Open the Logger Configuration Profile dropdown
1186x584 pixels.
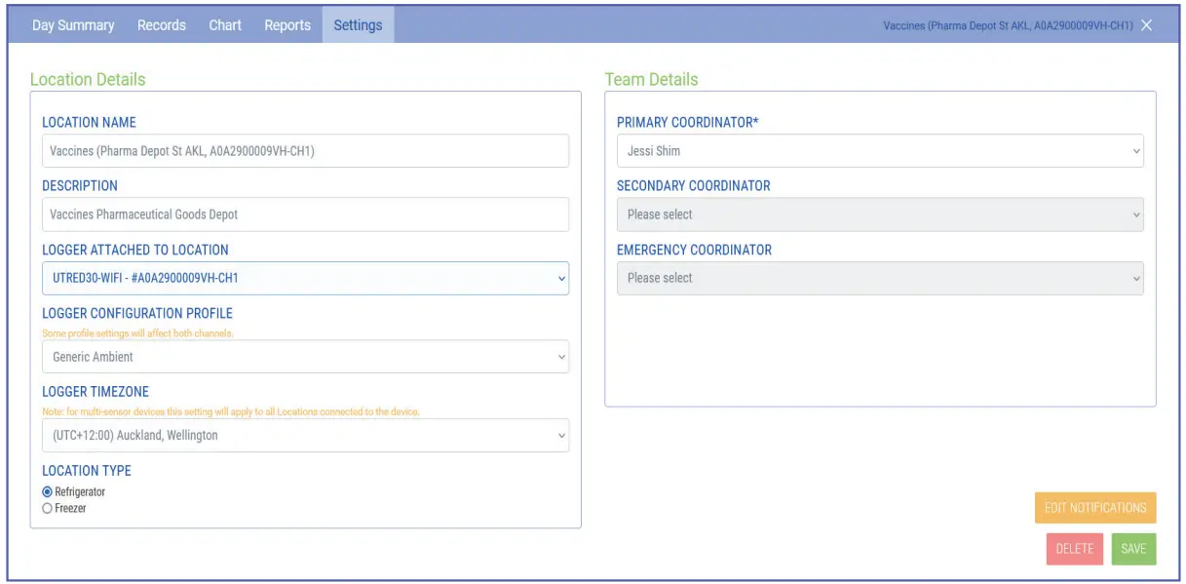click(305, 357)
